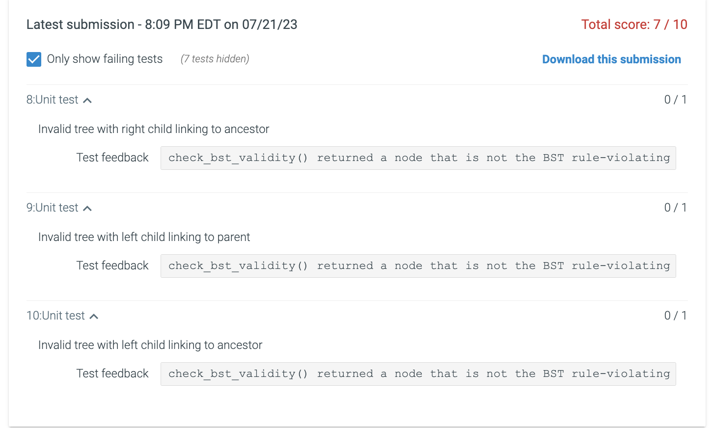Click the Latest submission timestamp header
This screenshot has height=428, width=712.
click(162, 24)
